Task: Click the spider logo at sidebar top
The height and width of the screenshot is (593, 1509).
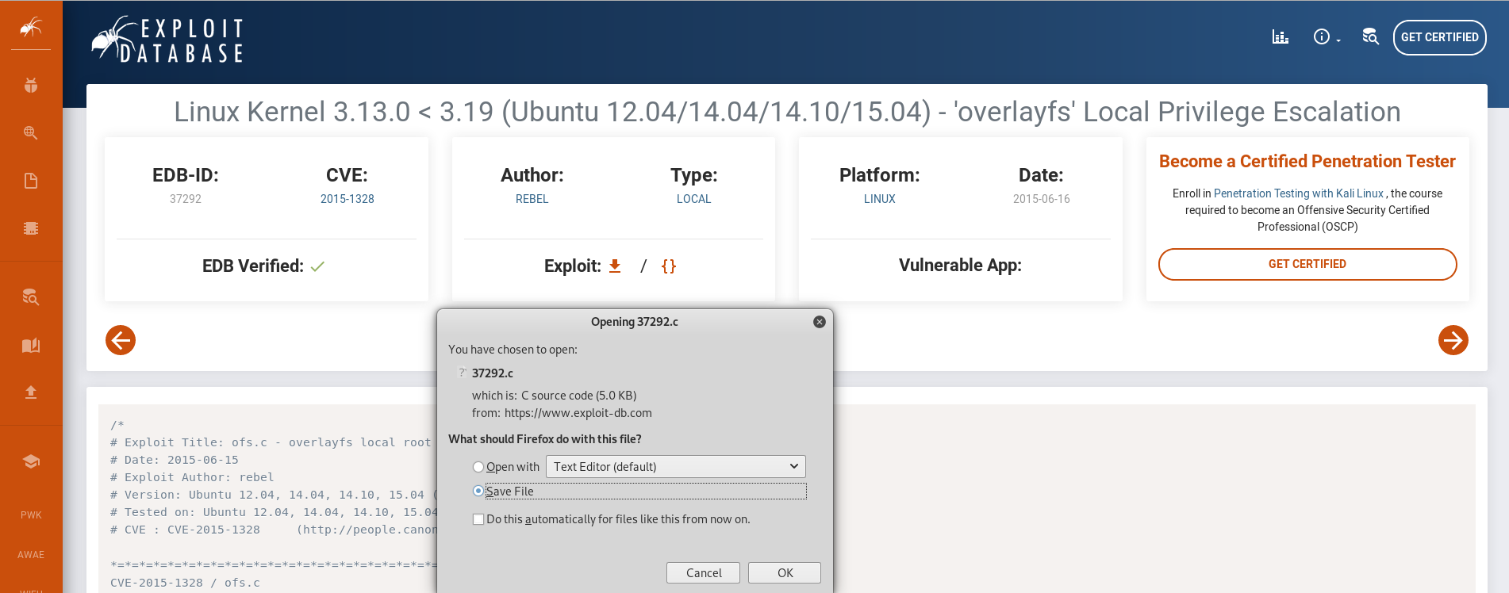Action: click(x=31, y=28)
